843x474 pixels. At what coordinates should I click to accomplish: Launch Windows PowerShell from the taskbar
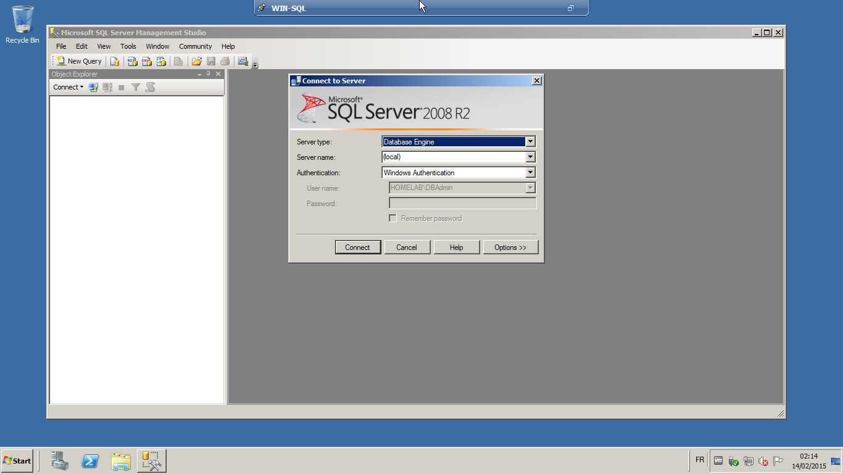(x=91, y=461)
